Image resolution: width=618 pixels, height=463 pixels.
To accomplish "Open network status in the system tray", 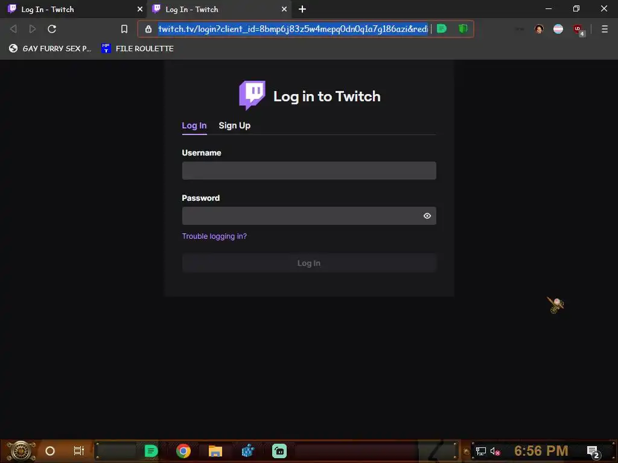I will (x=481, y=451).
